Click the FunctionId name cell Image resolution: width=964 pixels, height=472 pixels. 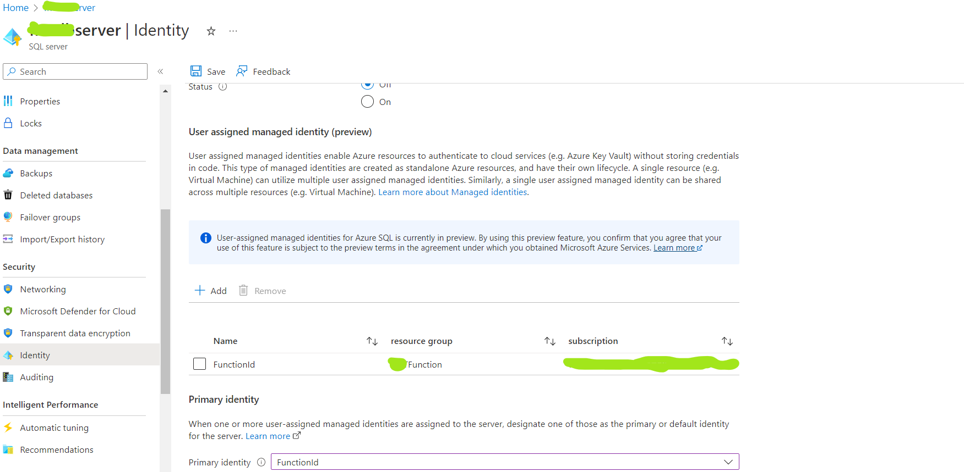(234, 364)
